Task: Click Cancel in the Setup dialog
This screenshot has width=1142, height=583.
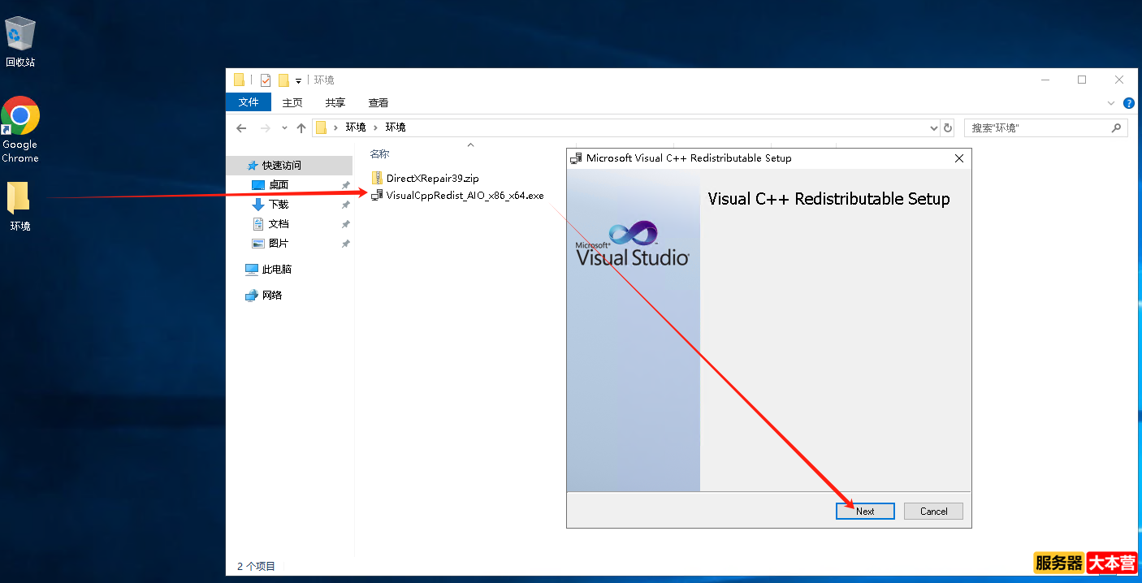Action: [x=933, y=511]
